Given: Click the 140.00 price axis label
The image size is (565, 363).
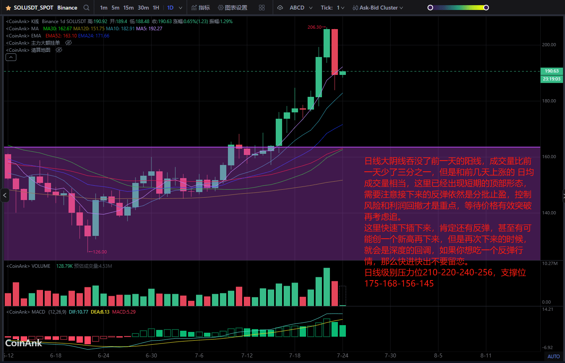Looking at the screenshot, I should pyautogui.click(x=549, y=213).
